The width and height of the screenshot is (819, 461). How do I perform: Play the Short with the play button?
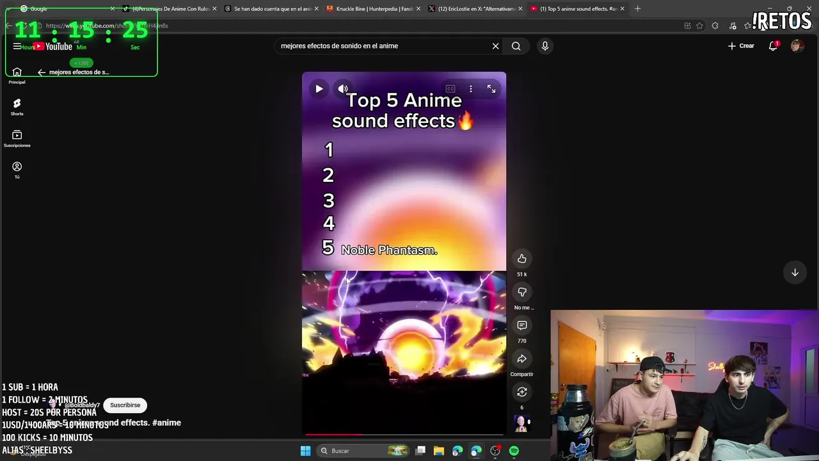[x=319, y=89]
